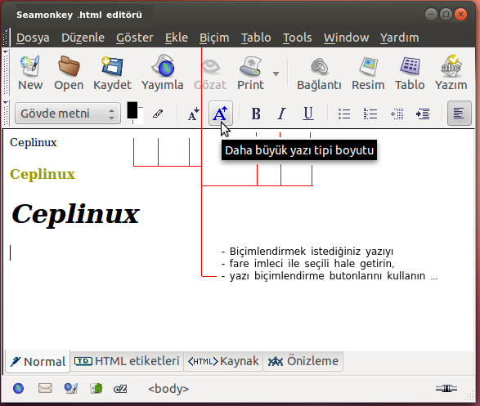This screenshot has width=480, height=406.
Task: Click the online/offline connection icon
Action: [446, 389]
